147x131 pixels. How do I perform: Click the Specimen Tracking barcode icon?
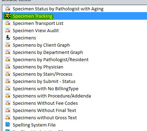pyautogui.click(x=8, y=16)
